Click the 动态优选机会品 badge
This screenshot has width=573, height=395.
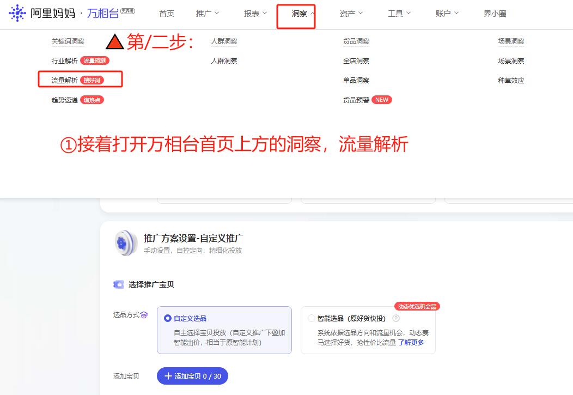coord(417,306)
